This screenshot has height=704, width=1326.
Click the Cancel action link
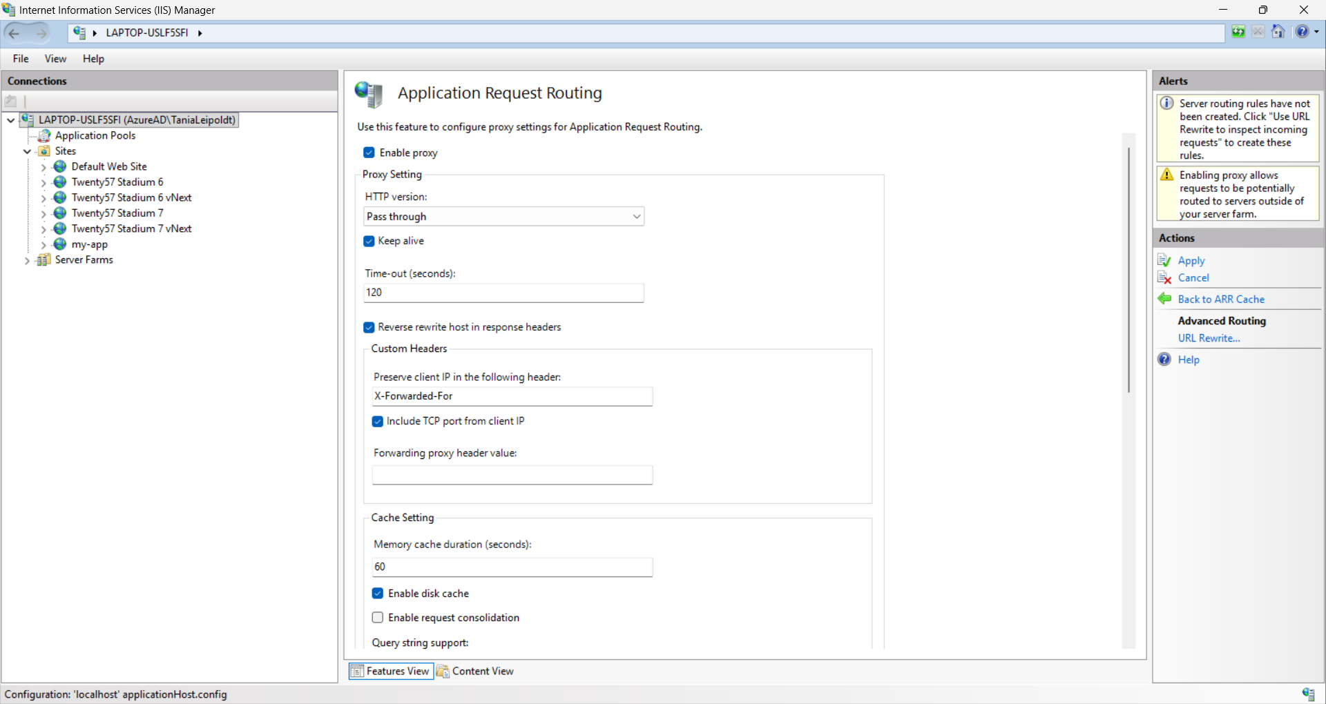coord(1193,277)
